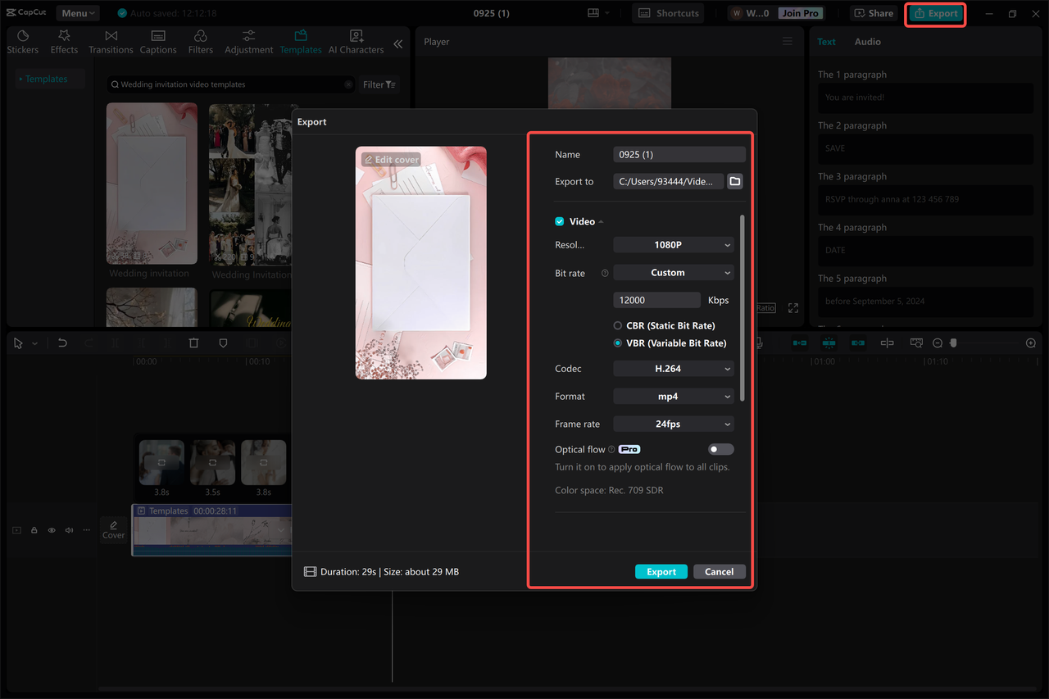Image resolution: width=1049 pixels, height=699 pixels.
Task: Click the Export button in the dialog
Action: tap(661, 571)
